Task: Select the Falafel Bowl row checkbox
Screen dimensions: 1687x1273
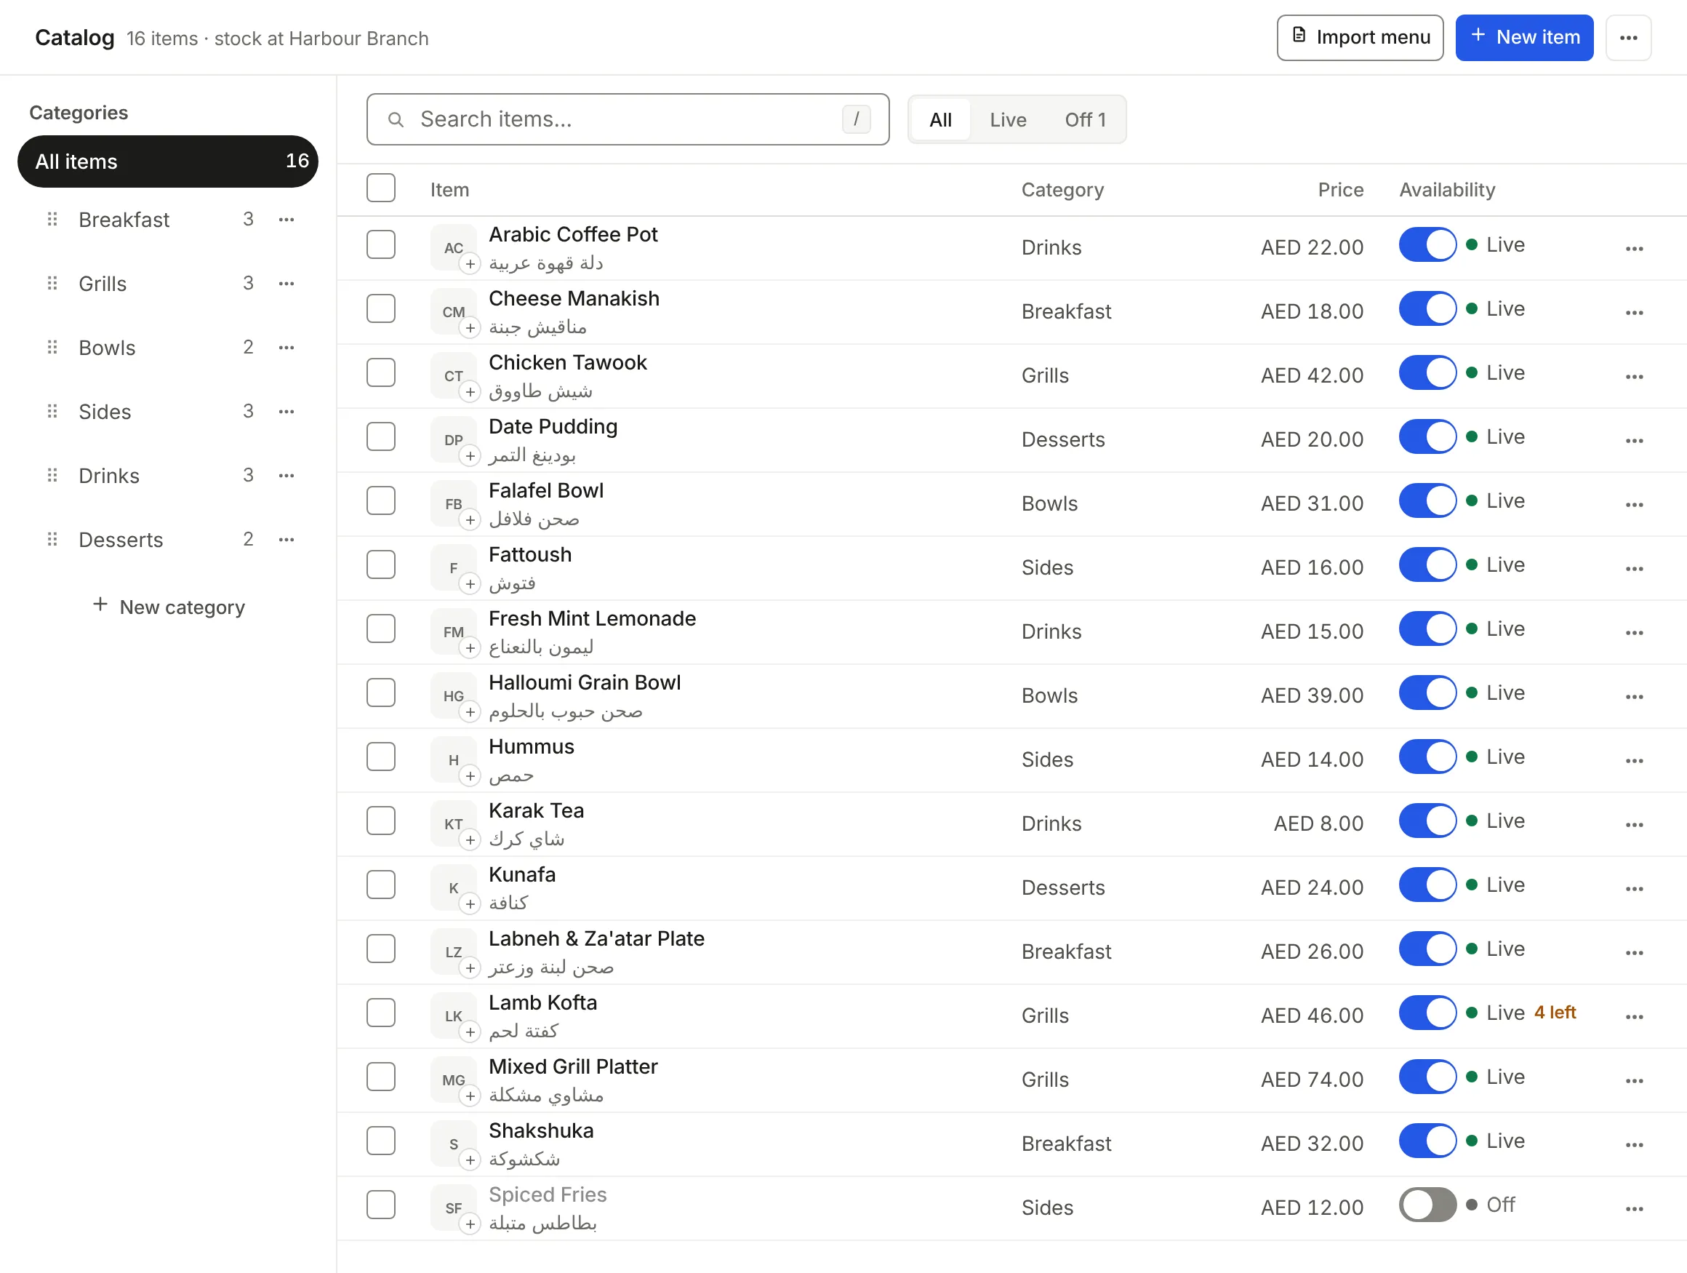Action: pyautogui.click(x=380, y=501)
